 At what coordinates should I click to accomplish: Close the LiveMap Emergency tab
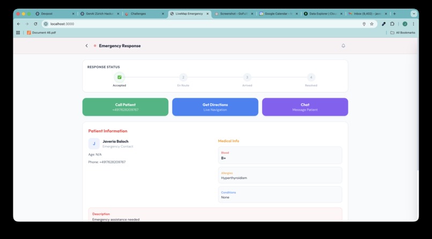point(207,13)
